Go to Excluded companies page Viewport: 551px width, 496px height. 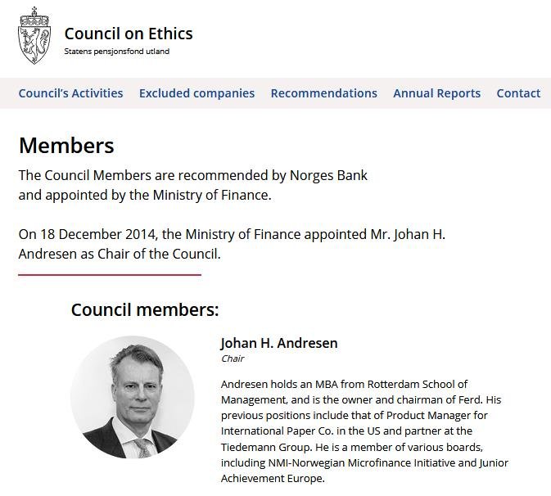pos(196,93)
